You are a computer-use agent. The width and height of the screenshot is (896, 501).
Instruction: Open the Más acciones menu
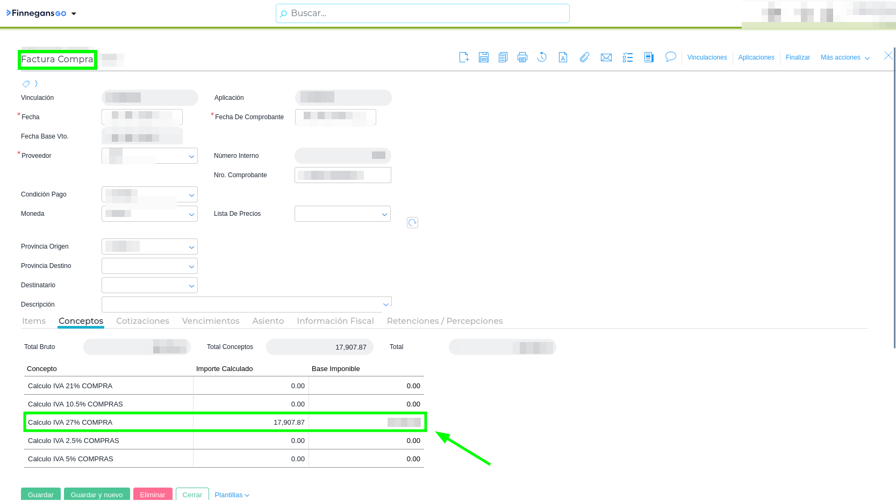[845, 57]
